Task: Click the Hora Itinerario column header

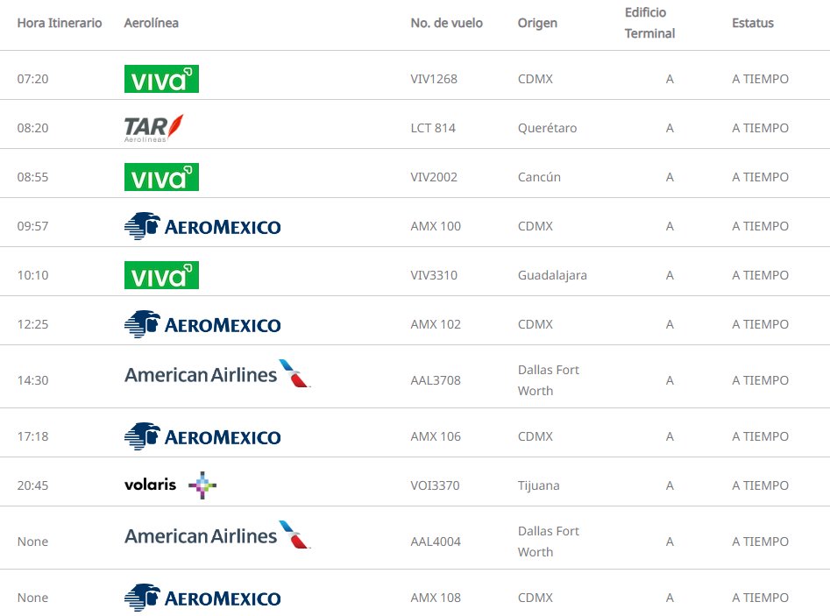Action: coord(60,23)
